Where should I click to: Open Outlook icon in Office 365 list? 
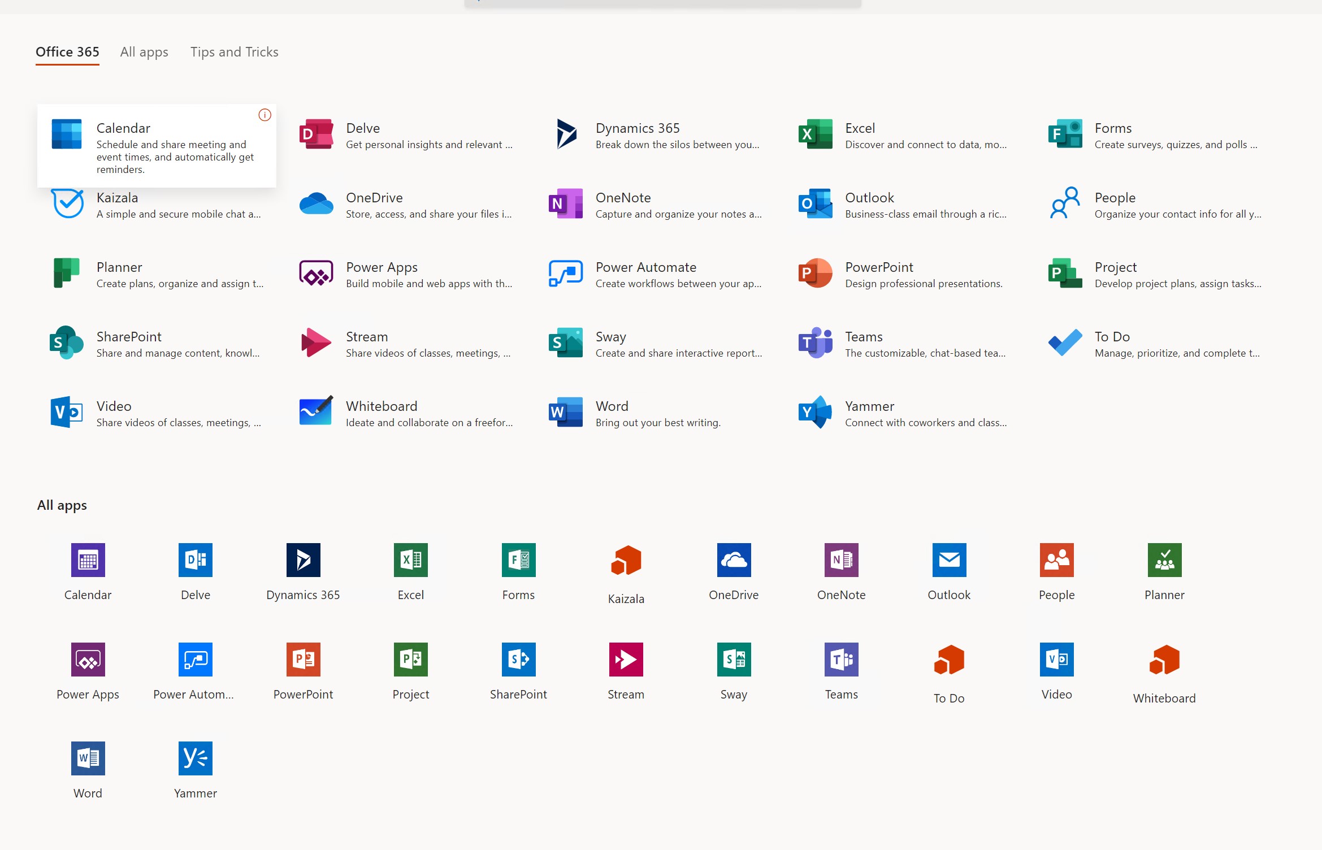click(815, 203)
